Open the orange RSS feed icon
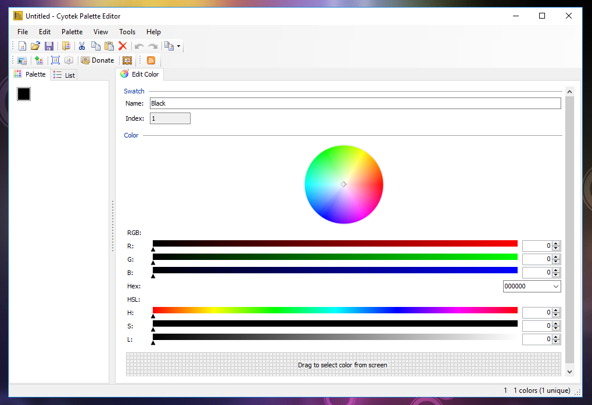The image size is (592, 405). click(151, 60)
